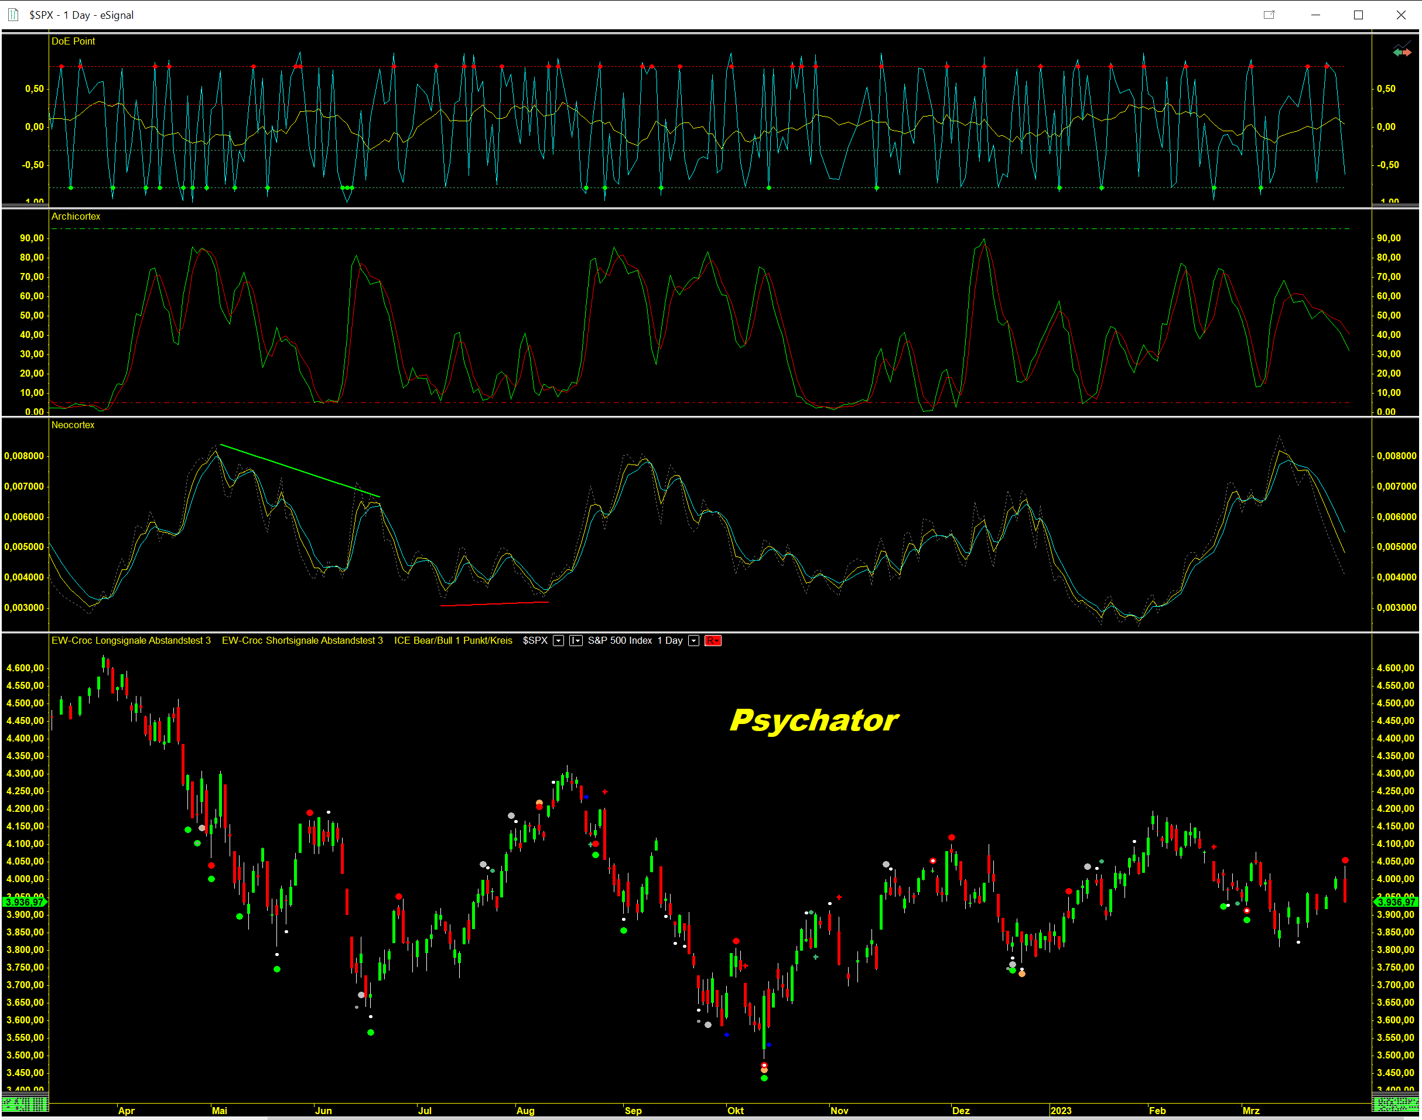Image resolution: width=1422 pixels, height=1120 pixels.
Task: Select the Archicortex study label
Action: (76, 216)
